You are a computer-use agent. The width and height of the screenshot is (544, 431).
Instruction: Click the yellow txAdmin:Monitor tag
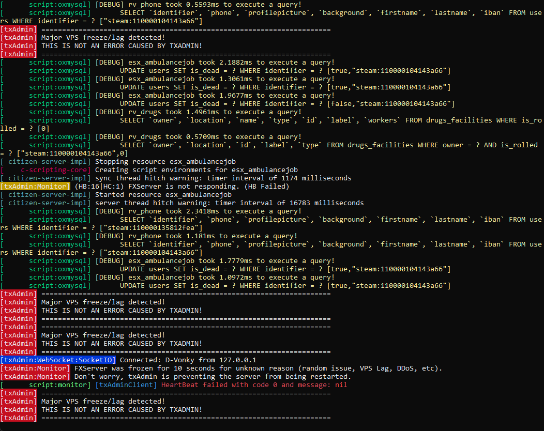coord(35,187)
